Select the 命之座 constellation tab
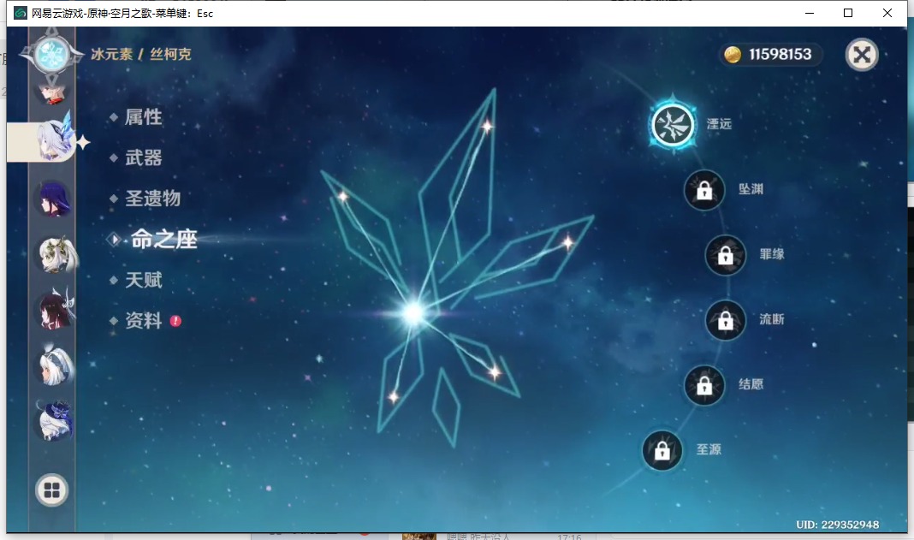 point(163,239)
